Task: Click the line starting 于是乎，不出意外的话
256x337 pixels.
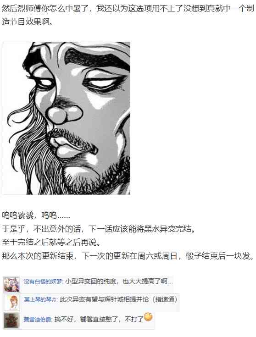Action: point(99,229)
